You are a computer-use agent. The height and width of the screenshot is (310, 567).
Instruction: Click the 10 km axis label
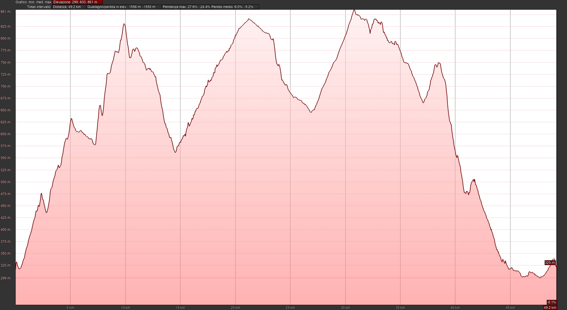tap(126, 308)
